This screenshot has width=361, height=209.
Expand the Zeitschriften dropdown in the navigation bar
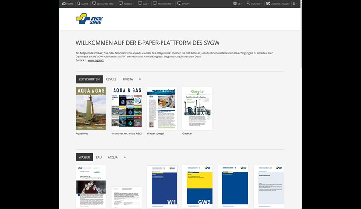click(x=103, y=4)
